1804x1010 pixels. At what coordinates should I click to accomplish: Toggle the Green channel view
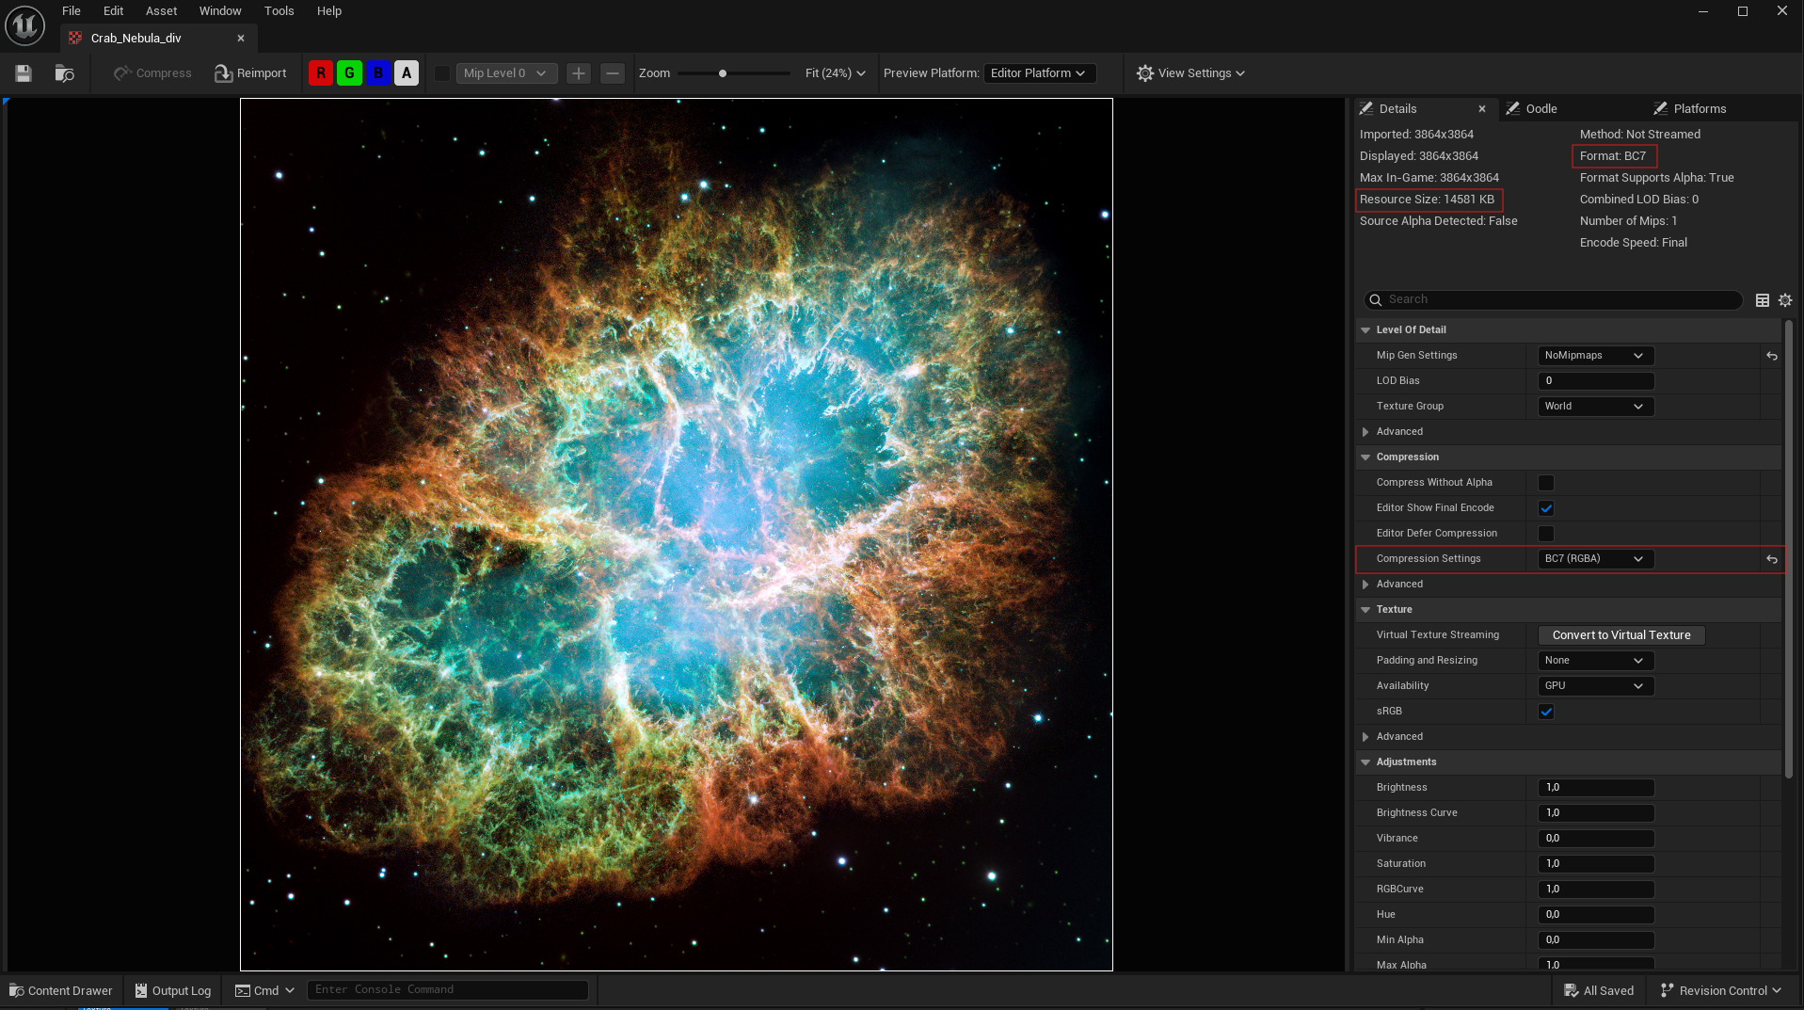tap(349, 73)
